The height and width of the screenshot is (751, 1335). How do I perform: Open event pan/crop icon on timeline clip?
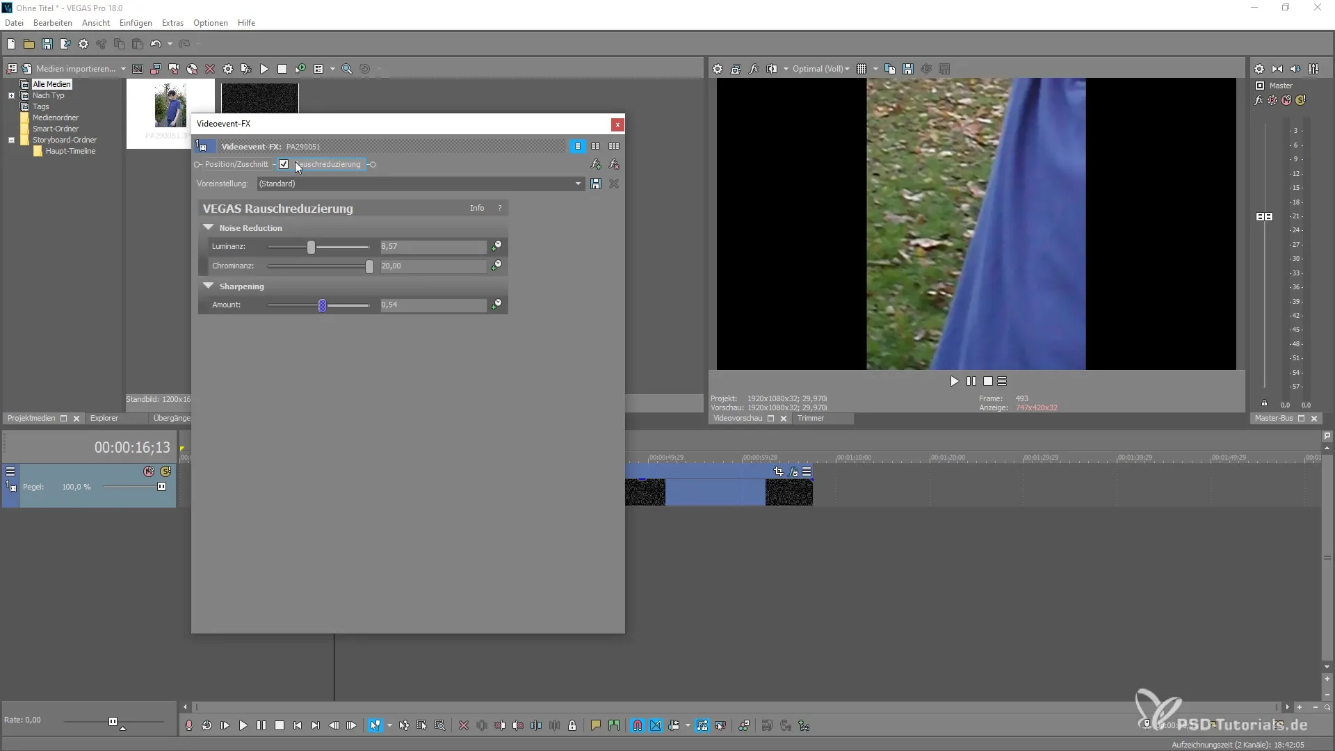[779, 471]
